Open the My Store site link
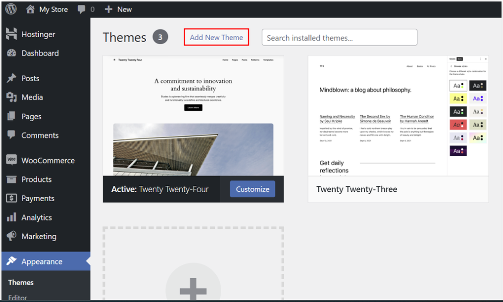This screenshot has height=302, width=503. point(53,9)
